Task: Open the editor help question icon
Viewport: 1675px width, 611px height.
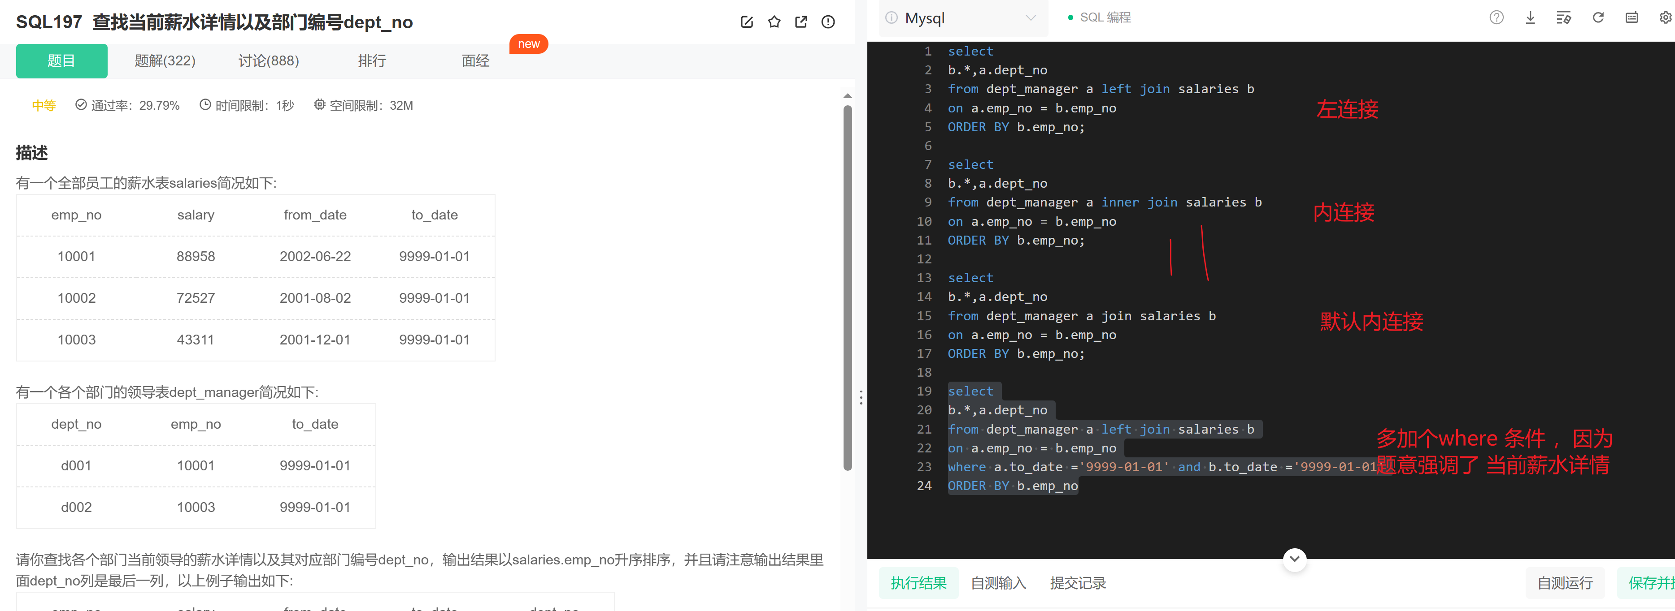Action: pyautogui.click(x=1496, y=17)
